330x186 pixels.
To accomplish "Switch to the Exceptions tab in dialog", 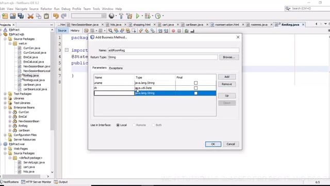I will pyautogui.click(x=115, y=68).
